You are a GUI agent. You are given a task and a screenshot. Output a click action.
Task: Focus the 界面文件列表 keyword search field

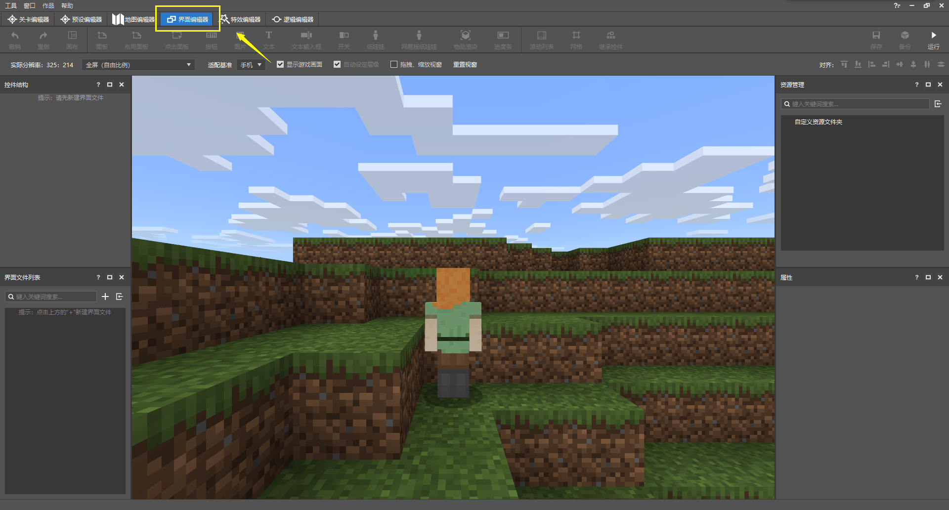click(51, 297)
